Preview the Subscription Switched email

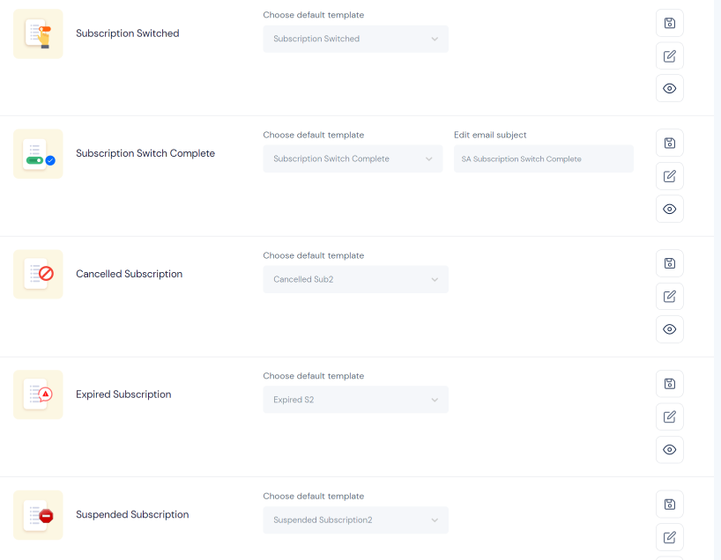click(670, 89)
